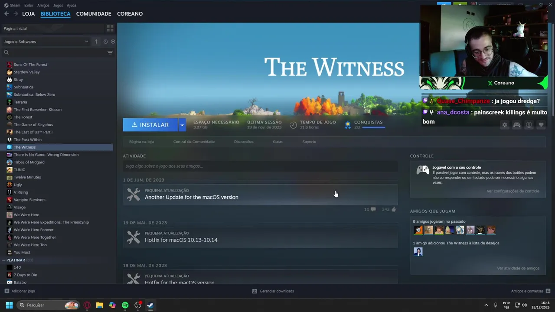Click Gerenciar downloads
The width and height of the screenshot is (555, 312).
[x=273, y=291]
